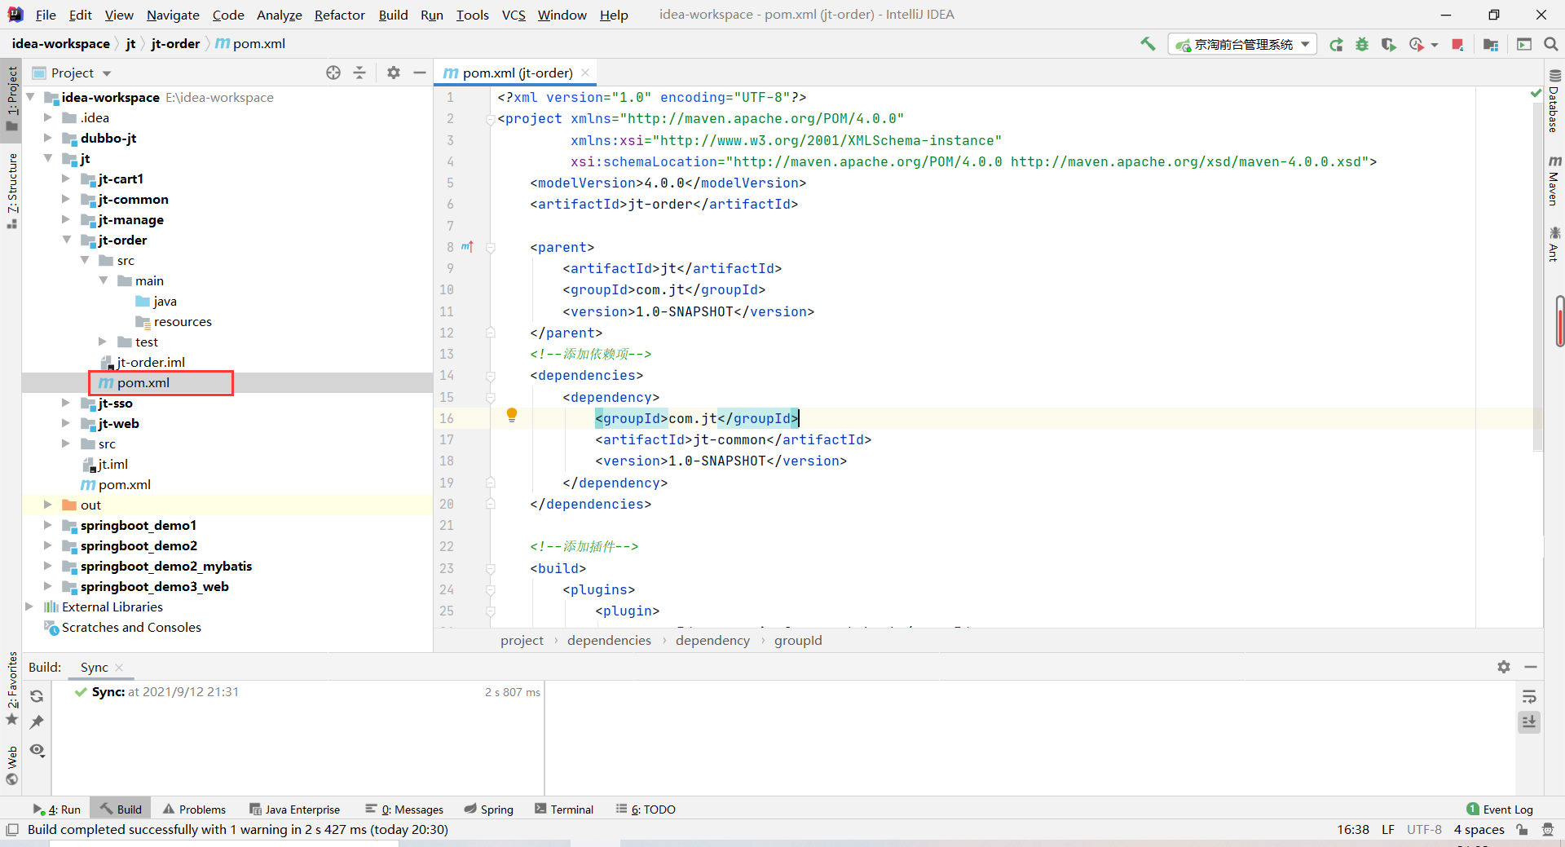Open Project panel settings gear
Screen dimensions: 1565x847
[394, 73]
